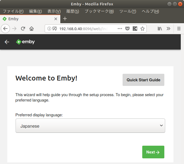Click Emby back arrow in header

point(7,42)
